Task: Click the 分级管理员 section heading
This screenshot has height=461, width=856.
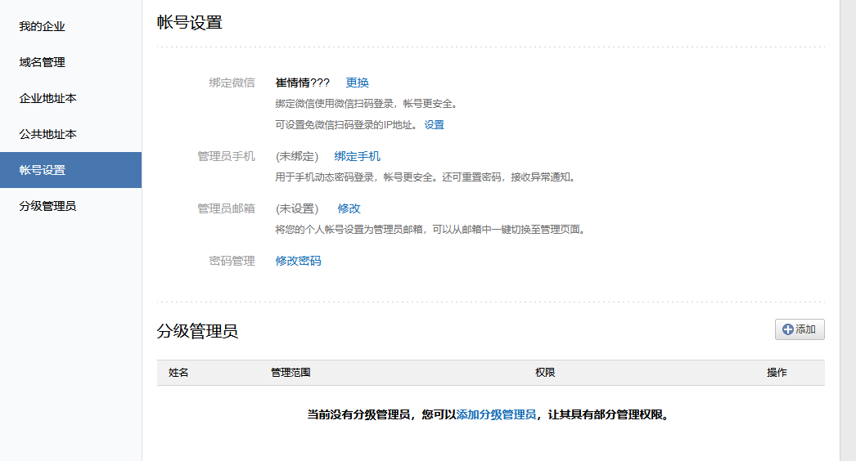Action: (197, 331)
